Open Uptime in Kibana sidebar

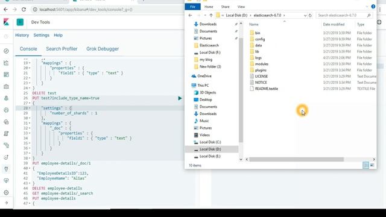(x=6, y=157)
